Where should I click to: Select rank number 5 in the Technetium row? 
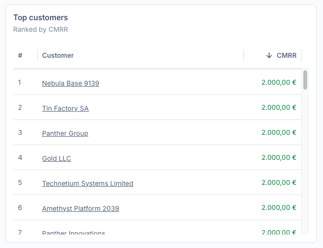click(20, 183)
